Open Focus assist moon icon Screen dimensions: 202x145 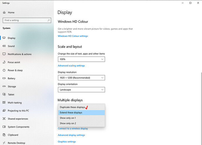pos(4,62)
